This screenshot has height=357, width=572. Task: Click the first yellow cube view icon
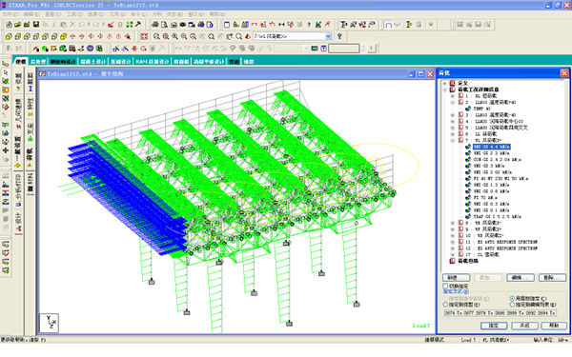tap(9, 36)
